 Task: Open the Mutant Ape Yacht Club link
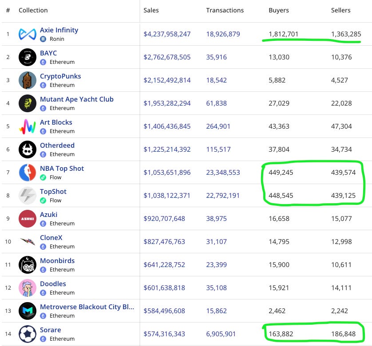pyautogui.click(x=77, y=99)
